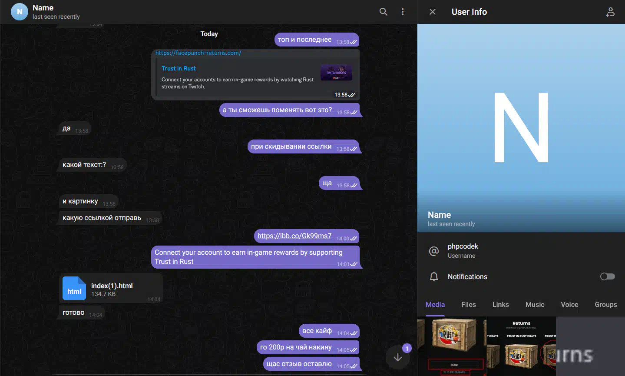Click the 'щас отзыв оставлю' message
The height and width of the screenshot is (376, 625).
(311, 364)
